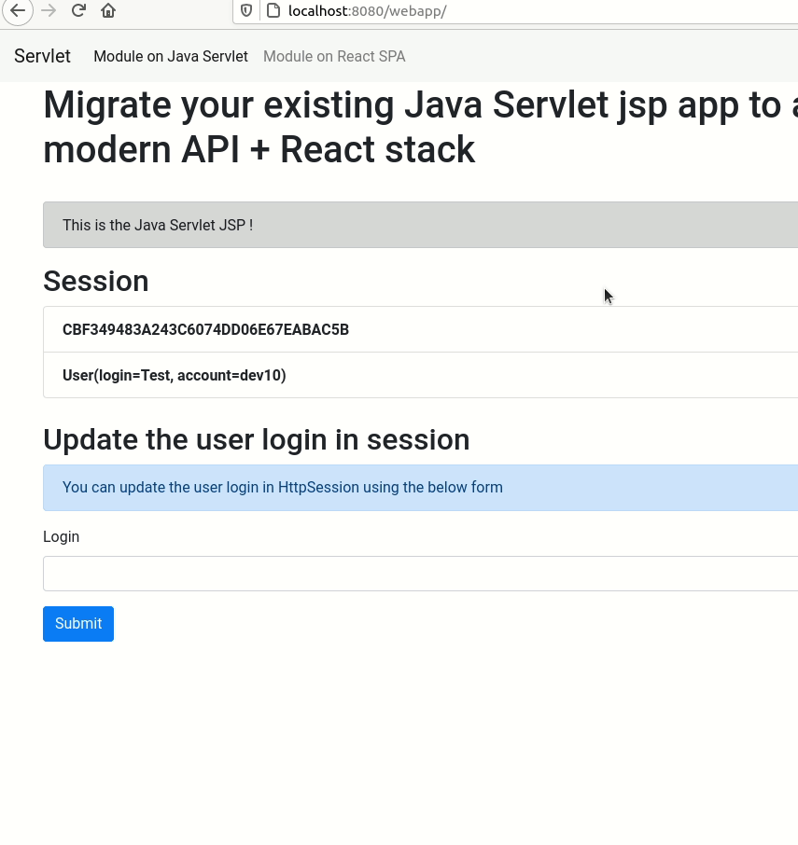This screenshot has height=845, width=798.
Task: Click the Servlet brand link
Action: [42, 56]
